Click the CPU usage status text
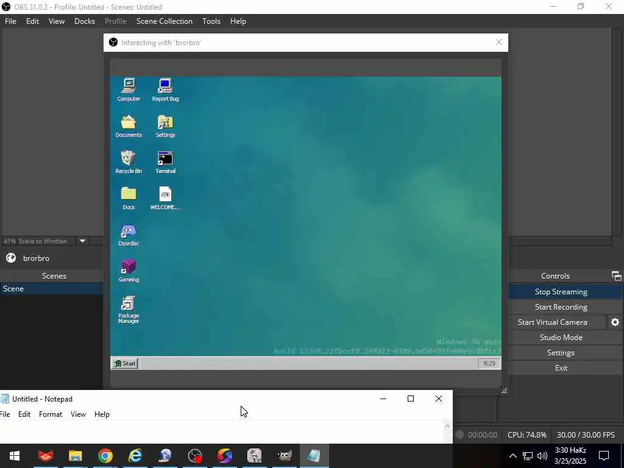The image size is (624, 468). [x=526, y=435]
